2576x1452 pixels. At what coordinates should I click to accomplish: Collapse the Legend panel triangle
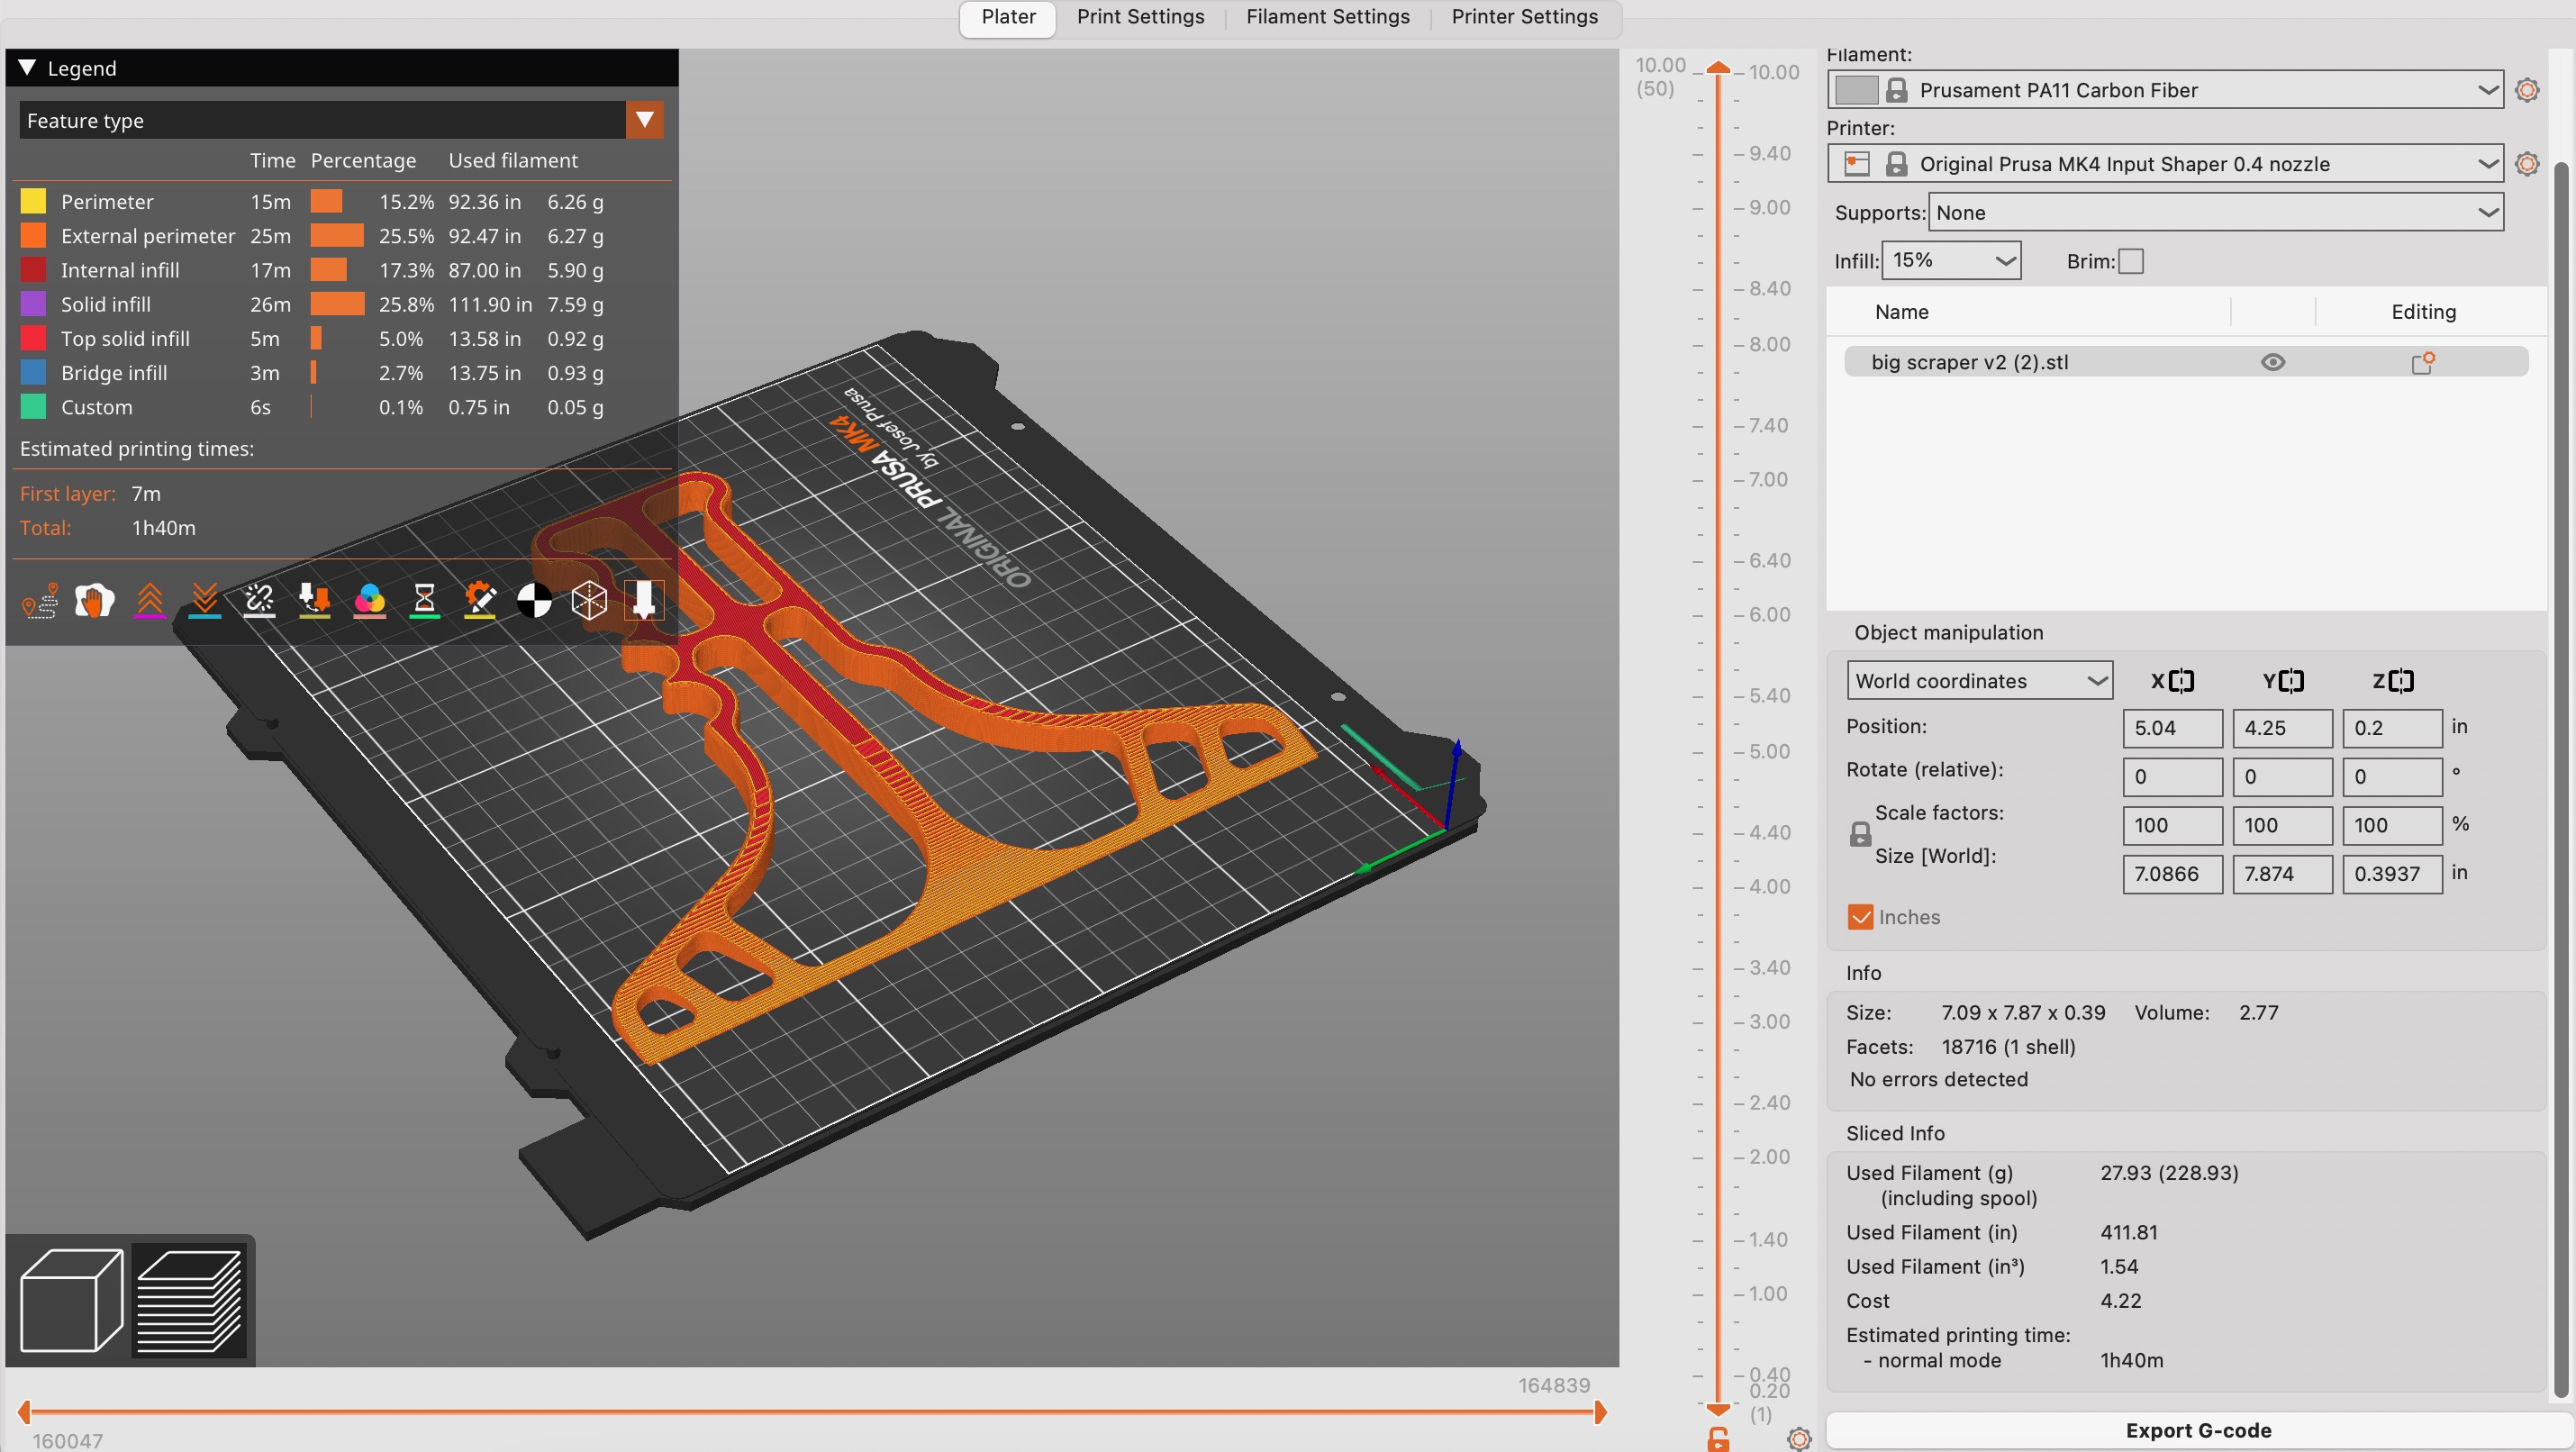(27, 68)
